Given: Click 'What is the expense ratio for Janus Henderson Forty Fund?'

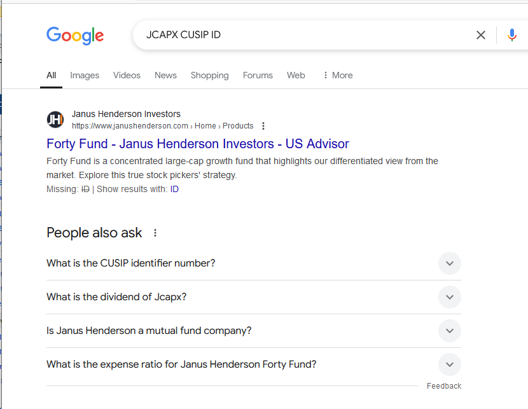Looking at the screenshot, I should (x=181, y=364).
